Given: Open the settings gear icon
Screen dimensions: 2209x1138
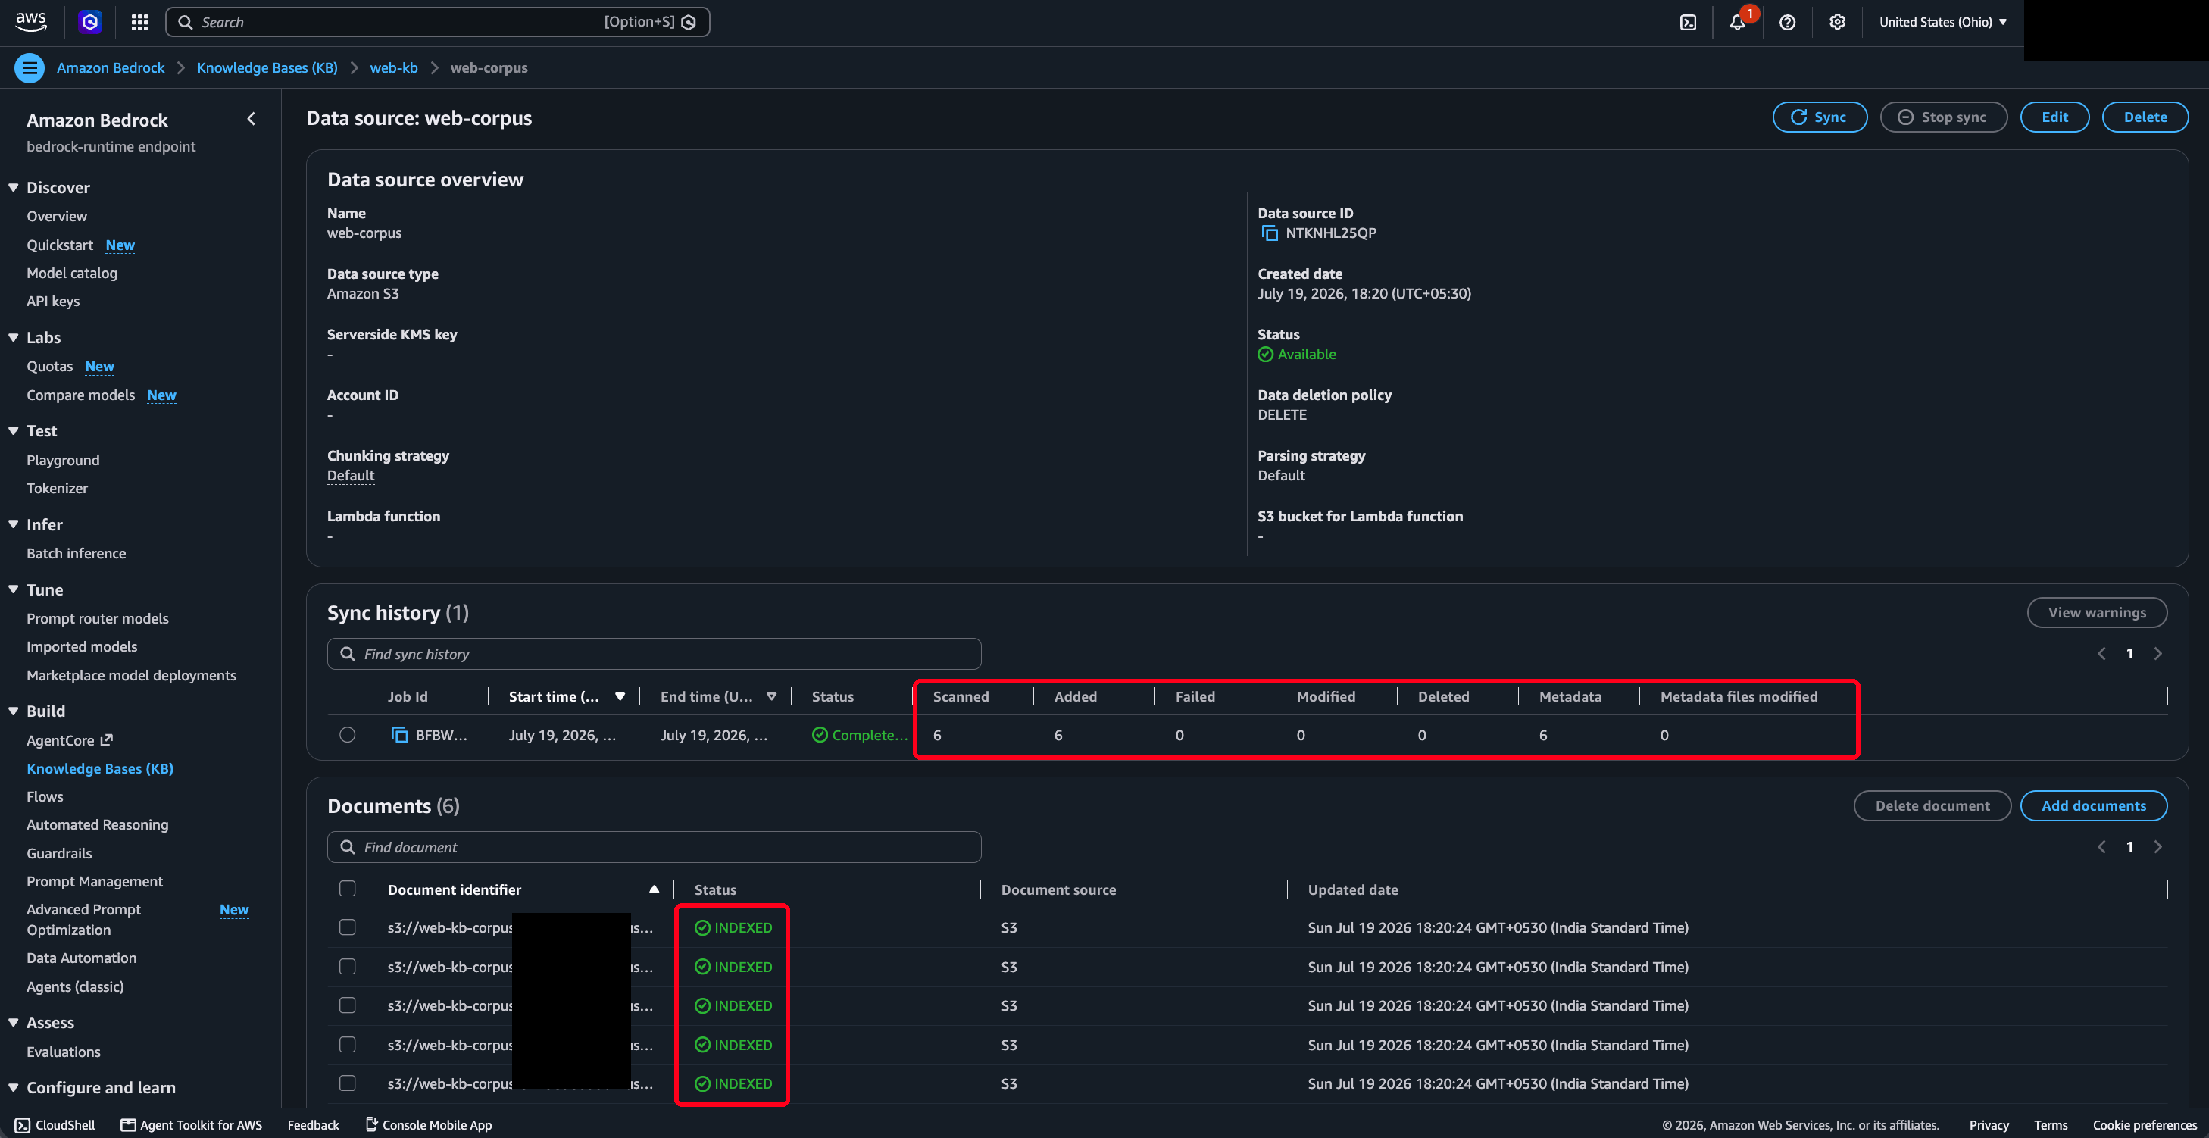Looking at the screenshot, I should coord(1837,22).
